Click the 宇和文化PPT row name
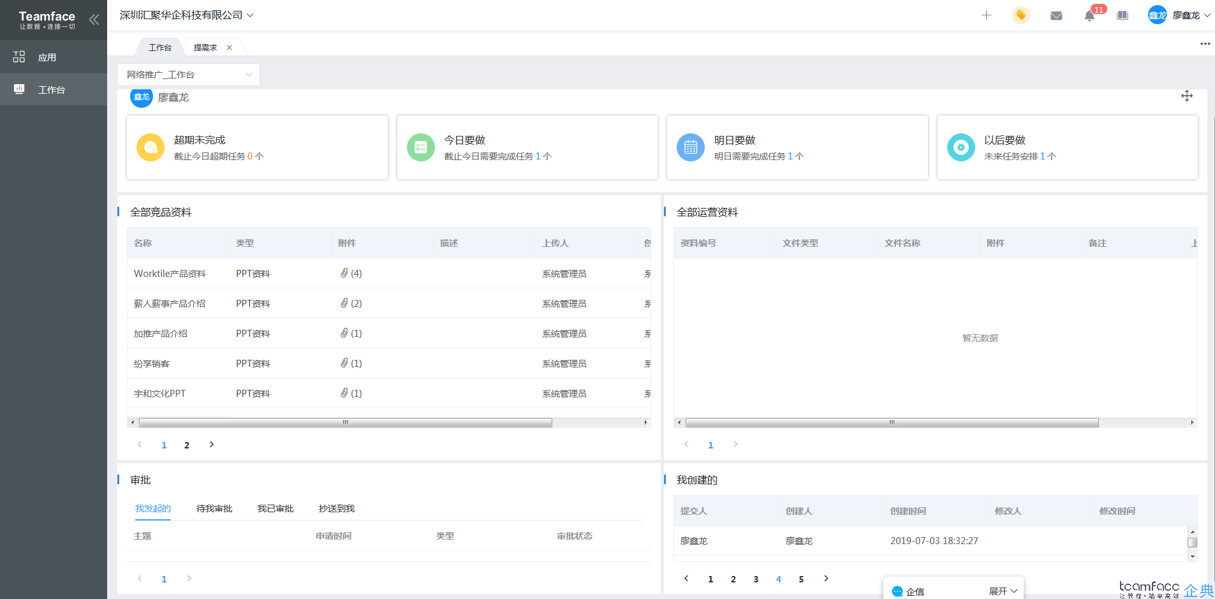1215x599 pixels. click(x=159, y=394)
